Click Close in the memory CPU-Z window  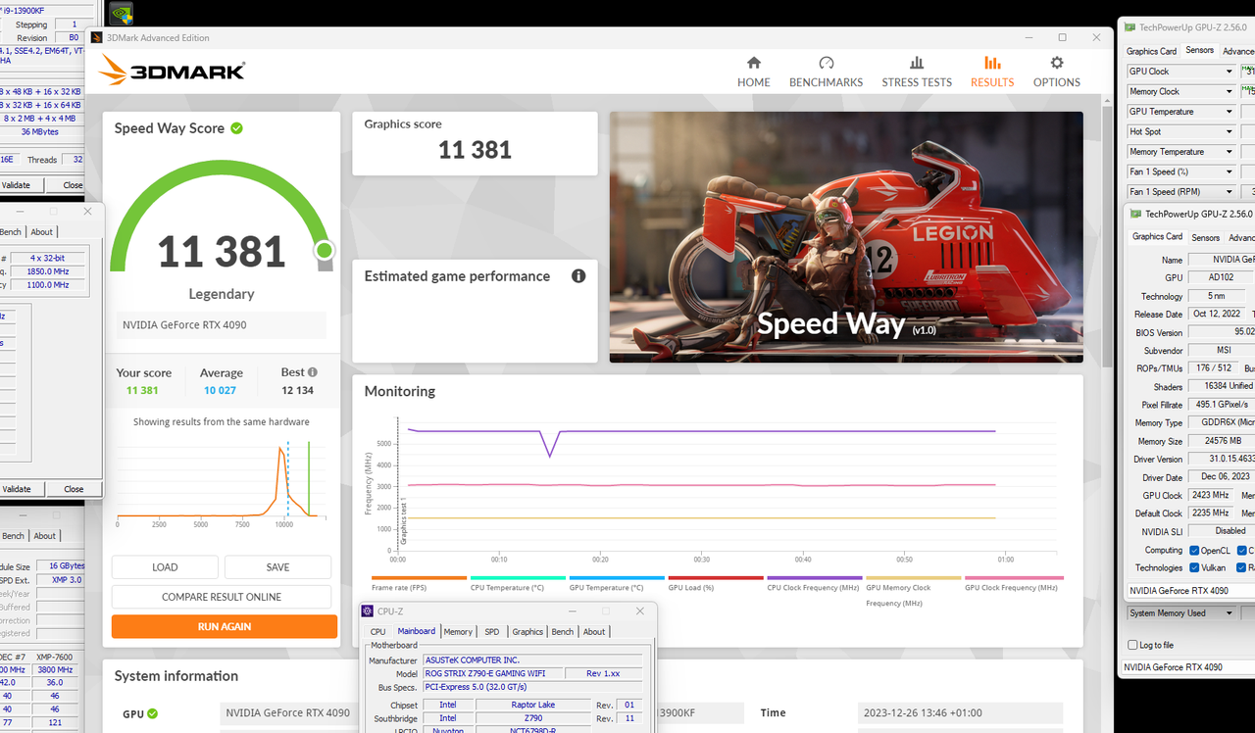tap(74, 489)
